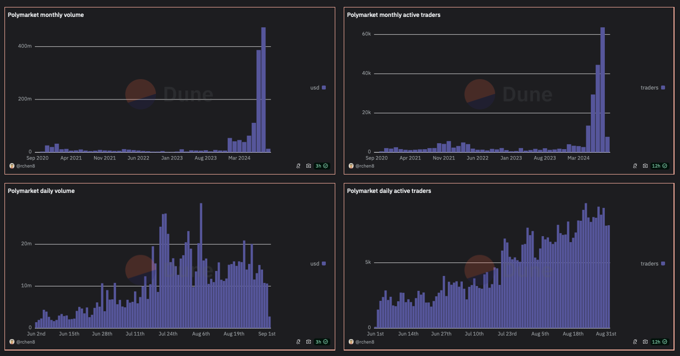Open the query icon under daily volume chart

pos(298,342)
